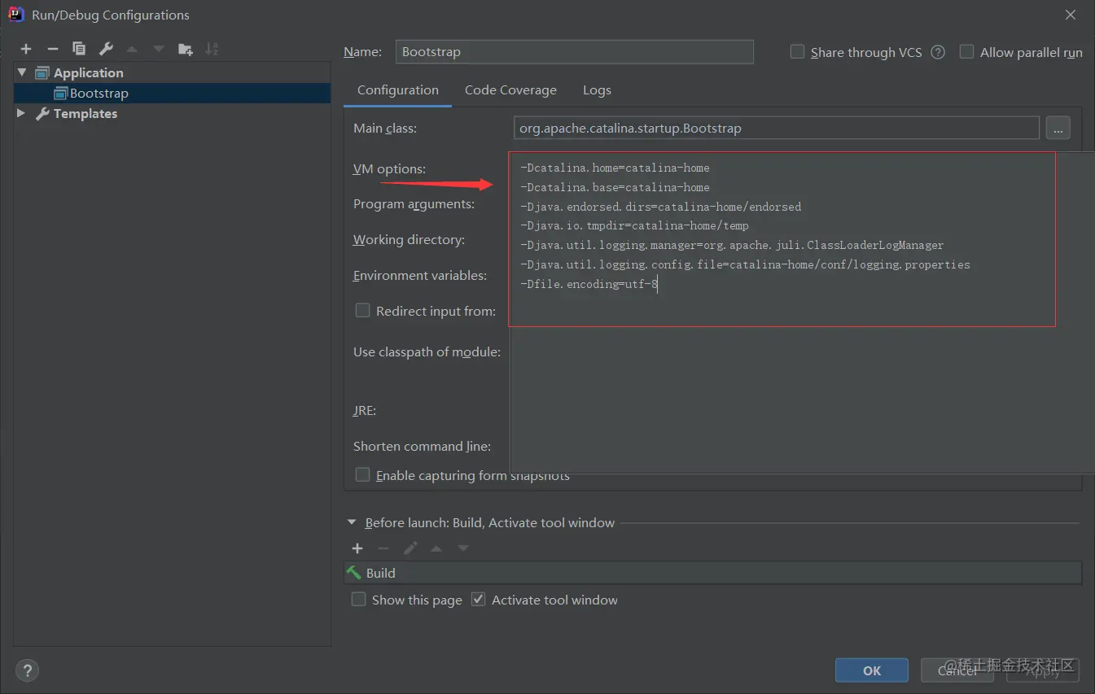Viewport: 1095px width, 694px height.
Task: Click the Build hammer icon
Action: (354, 573)
